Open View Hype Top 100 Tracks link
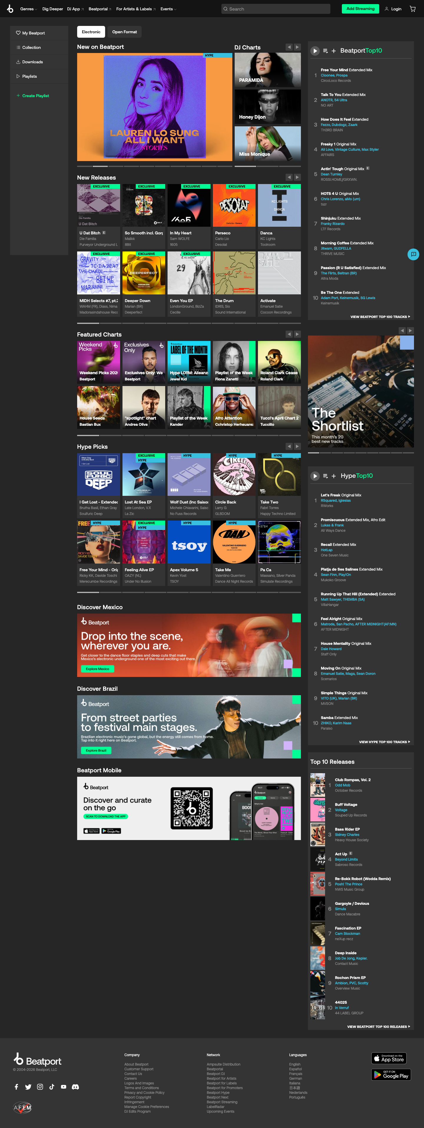Viewport: 424px width, 1128px height. 385,742
